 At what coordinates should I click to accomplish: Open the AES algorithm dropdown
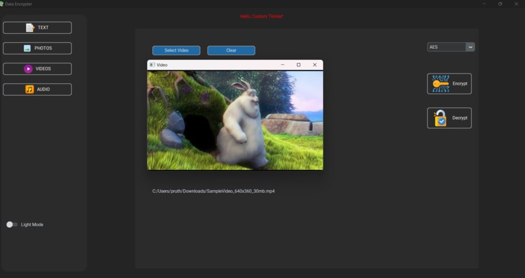(x=451, y=47)
